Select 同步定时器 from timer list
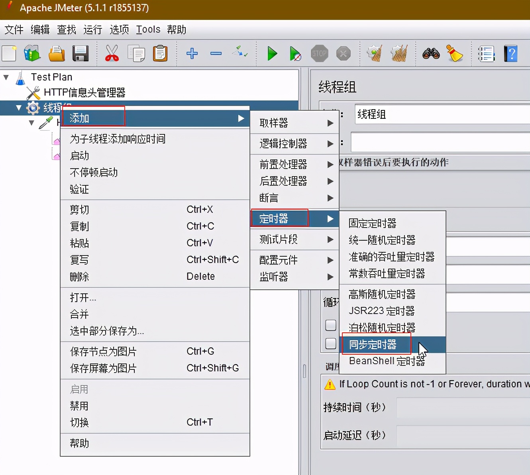This screenshot has height=475, width=530. point(393,344)
